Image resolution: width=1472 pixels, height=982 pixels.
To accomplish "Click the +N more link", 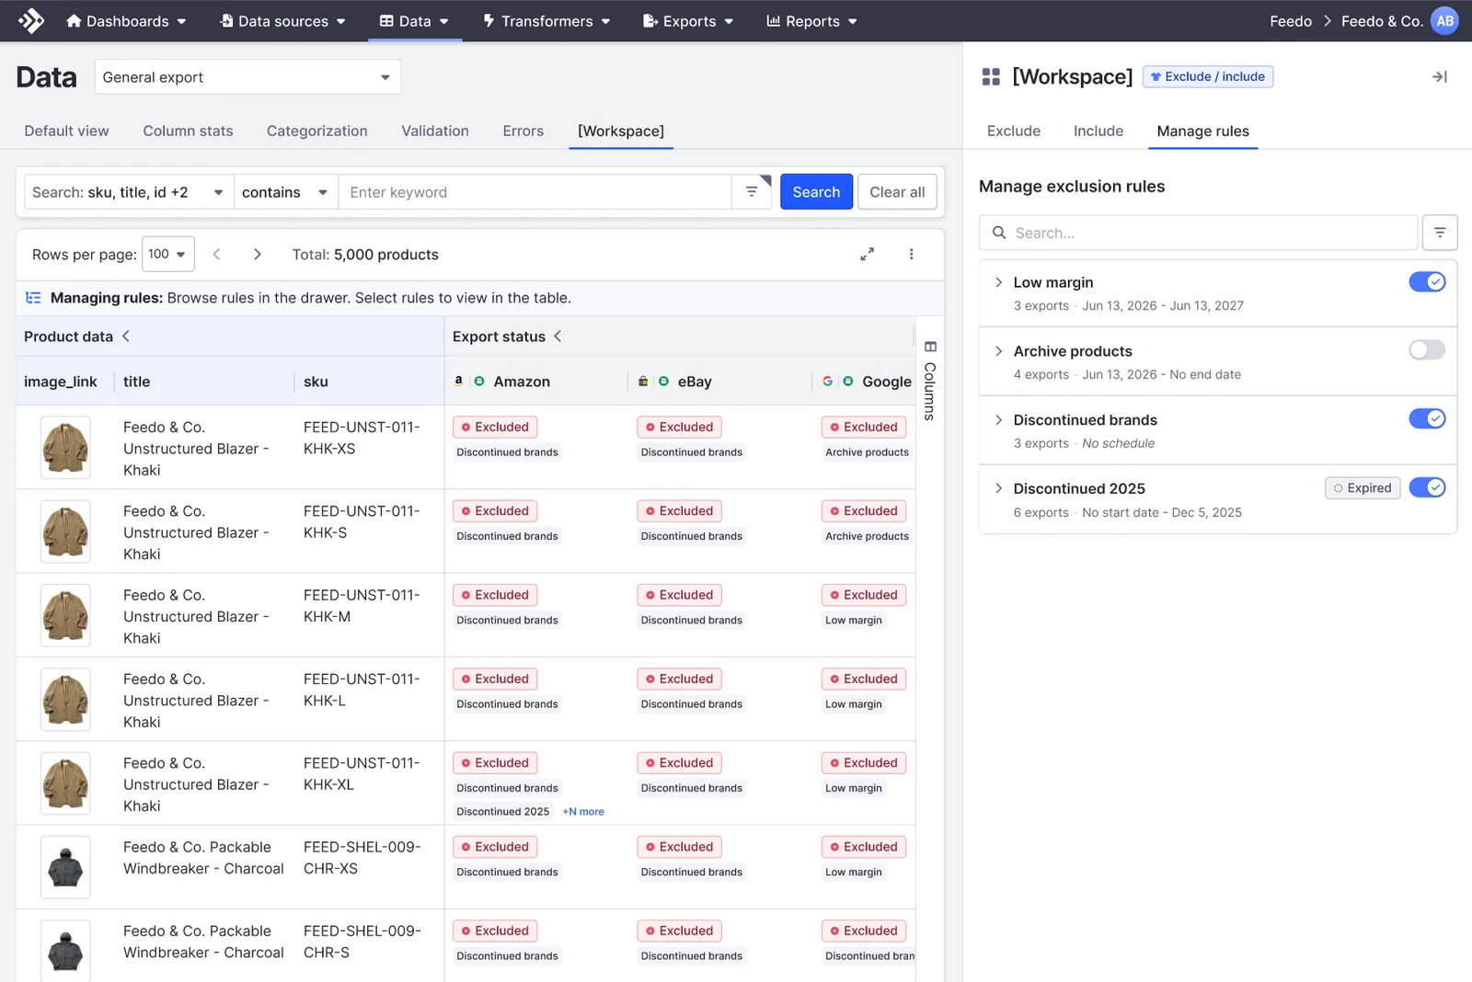I will 583,812.
